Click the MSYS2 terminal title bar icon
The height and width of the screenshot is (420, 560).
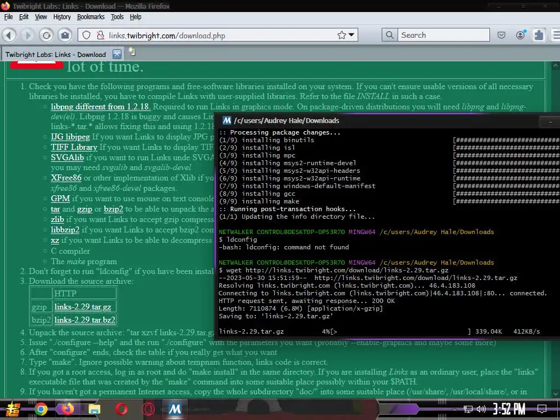(x=227, y=120)
